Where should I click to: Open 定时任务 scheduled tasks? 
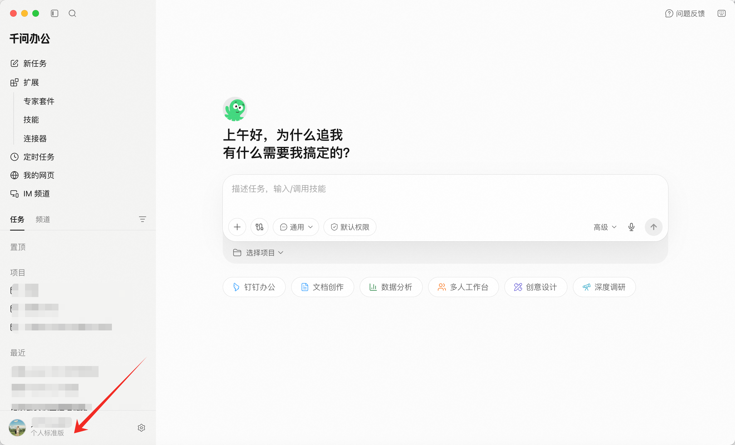point(33,157)
